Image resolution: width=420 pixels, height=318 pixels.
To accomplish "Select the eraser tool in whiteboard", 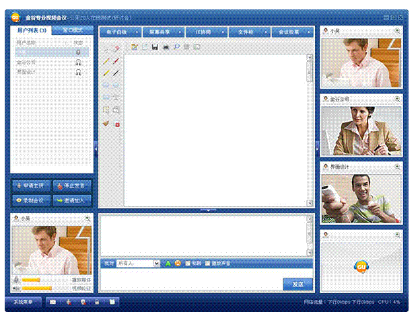I will (x=116, y=49).
